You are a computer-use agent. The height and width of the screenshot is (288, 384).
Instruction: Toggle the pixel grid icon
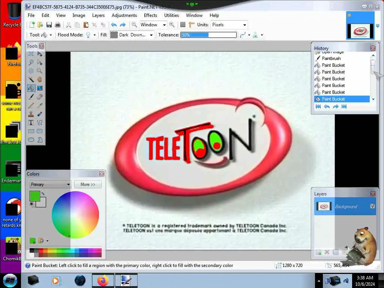tap(183, 25)
